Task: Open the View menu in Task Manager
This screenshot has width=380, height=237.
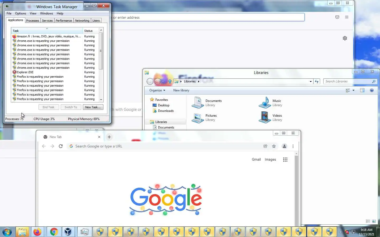Action: 33,13
